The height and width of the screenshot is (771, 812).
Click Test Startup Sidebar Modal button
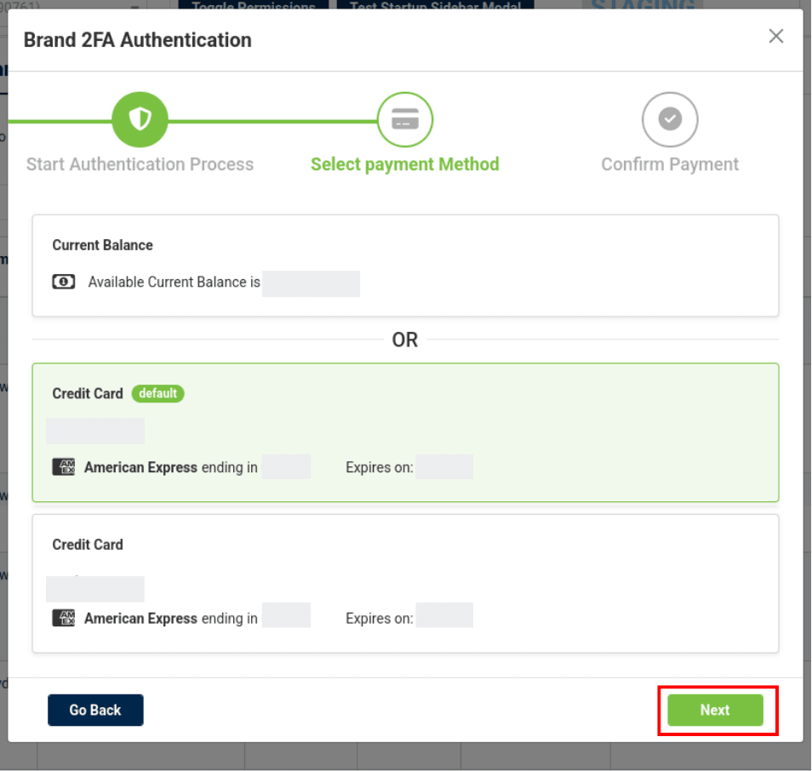click(435, 5)
